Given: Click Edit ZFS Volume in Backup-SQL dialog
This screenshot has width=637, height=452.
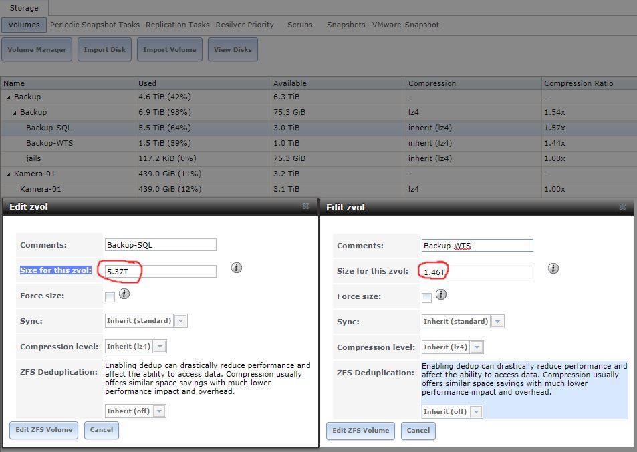Looking at the screenshot, I should pyautogui.click(x=44, y=430).
